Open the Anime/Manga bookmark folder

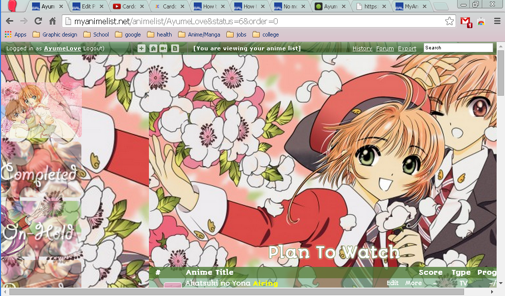tap(199, 35)
